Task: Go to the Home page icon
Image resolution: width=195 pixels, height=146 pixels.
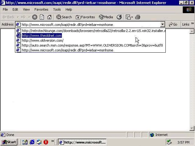Action: pos(49,17)
